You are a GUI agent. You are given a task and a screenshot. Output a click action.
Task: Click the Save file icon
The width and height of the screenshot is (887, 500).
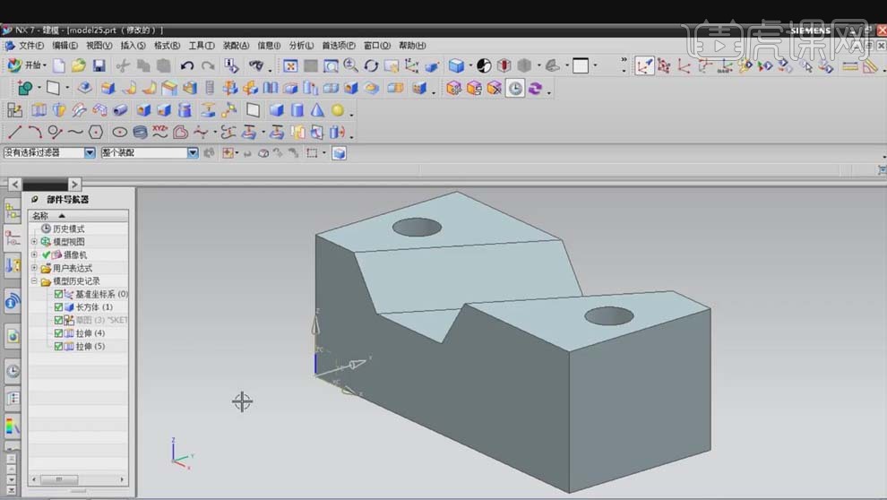[99, 65]
